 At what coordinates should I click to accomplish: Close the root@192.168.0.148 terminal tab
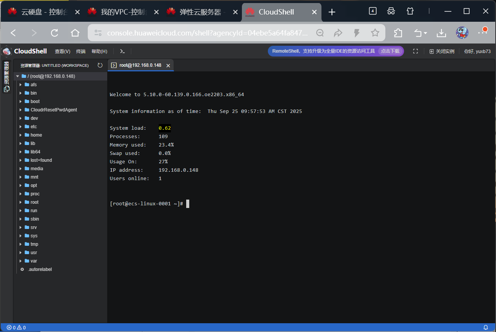pyautogui.click(x=168, y=65)
